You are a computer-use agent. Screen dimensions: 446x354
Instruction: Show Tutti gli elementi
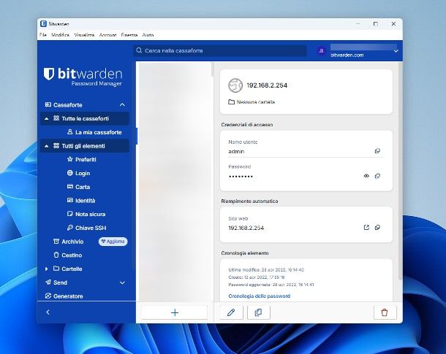click(x=83, y=146)
